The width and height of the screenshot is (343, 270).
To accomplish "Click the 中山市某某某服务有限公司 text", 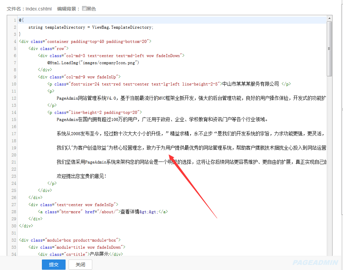I will pyautogui.click(x=251, y=84).
